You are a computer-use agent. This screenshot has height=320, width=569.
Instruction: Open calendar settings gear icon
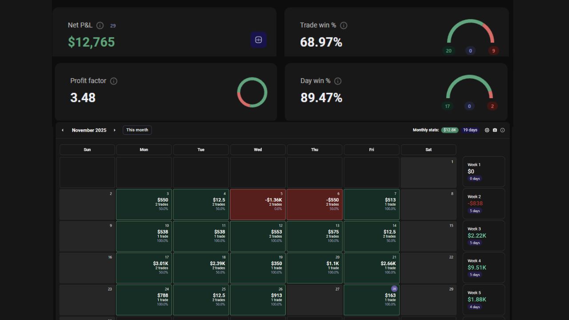tap(487, 130)
